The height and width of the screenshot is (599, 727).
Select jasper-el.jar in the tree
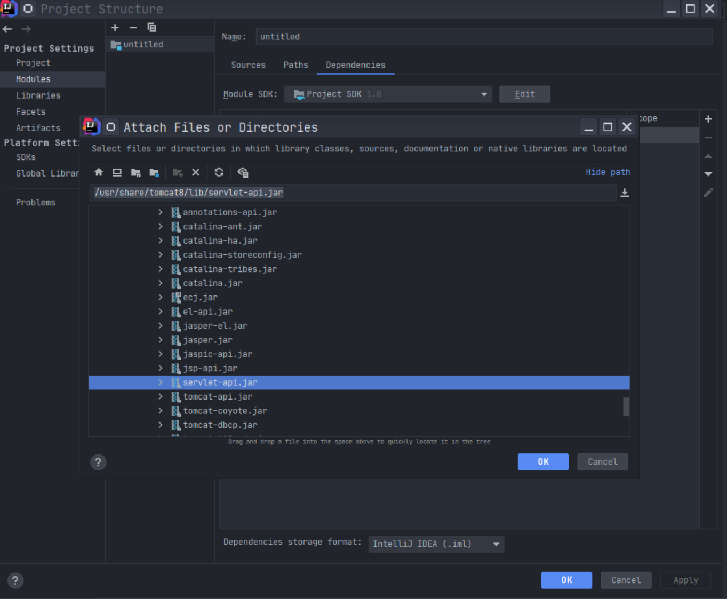(215, 326)
